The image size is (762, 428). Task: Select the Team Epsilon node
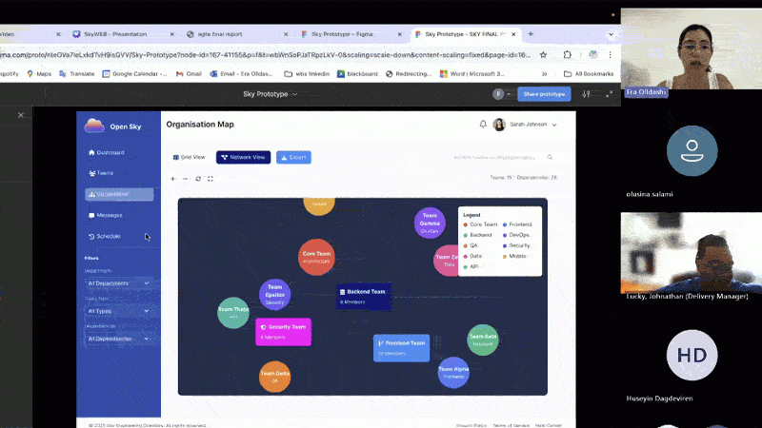click(x=274, y=295)
